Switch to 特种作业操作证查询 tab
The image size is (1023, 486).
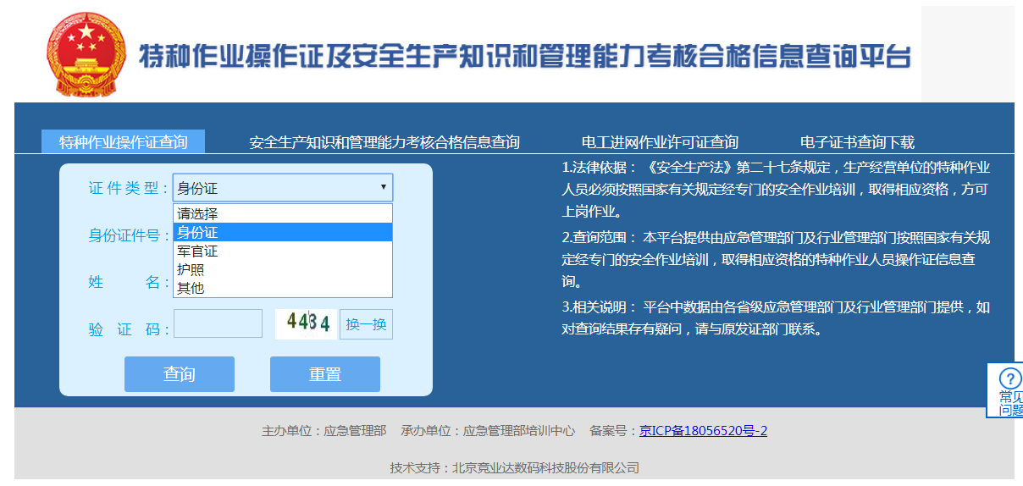tap(124, 142)
